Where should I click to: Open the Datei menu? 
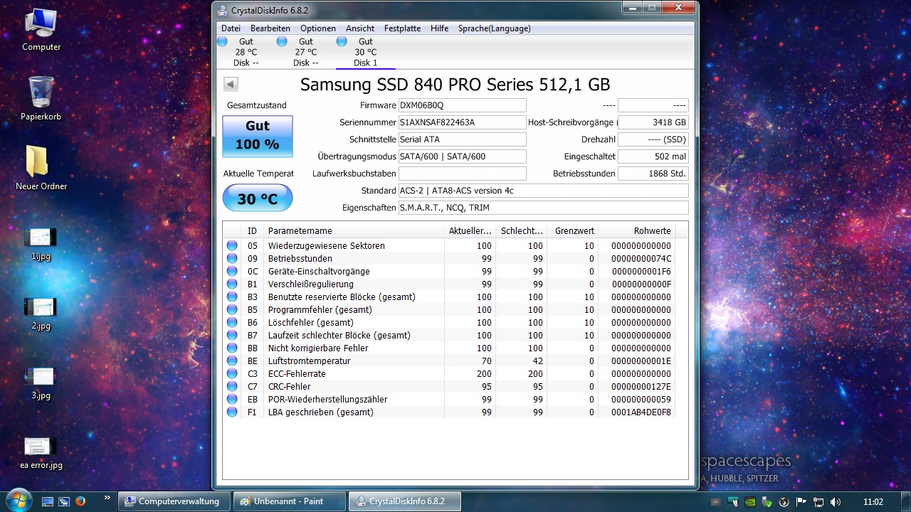[231, 28]
